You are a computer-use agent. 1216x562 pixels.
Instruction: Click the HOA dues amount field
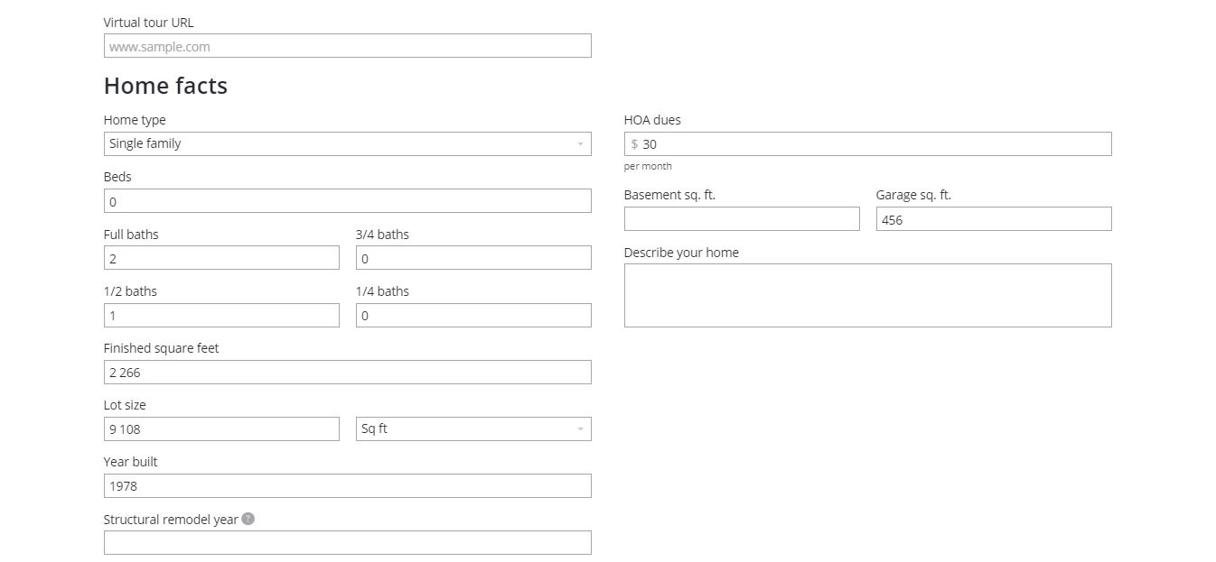click(867, 143)
